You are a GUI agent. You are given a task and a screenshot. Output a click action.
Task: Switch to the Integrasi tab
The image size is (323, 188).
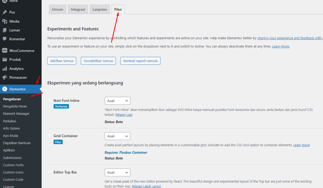point(78,9)
